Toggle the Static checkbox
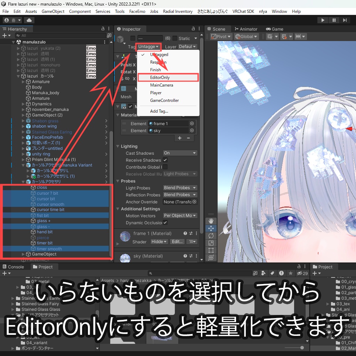The image size is (356, 356). [175, 38]
